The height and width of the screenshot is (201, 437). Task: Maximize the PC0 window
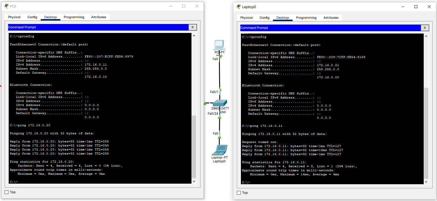point(184,6)
